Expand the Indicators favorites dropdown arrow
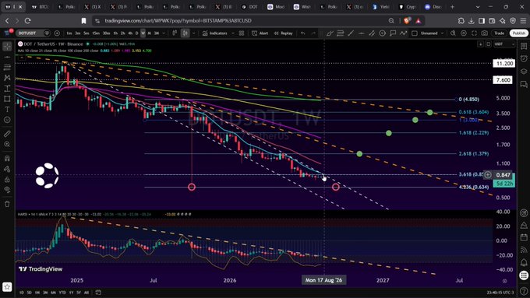Image resolution: width=530 pixels, height=298 pixels. 232,33
